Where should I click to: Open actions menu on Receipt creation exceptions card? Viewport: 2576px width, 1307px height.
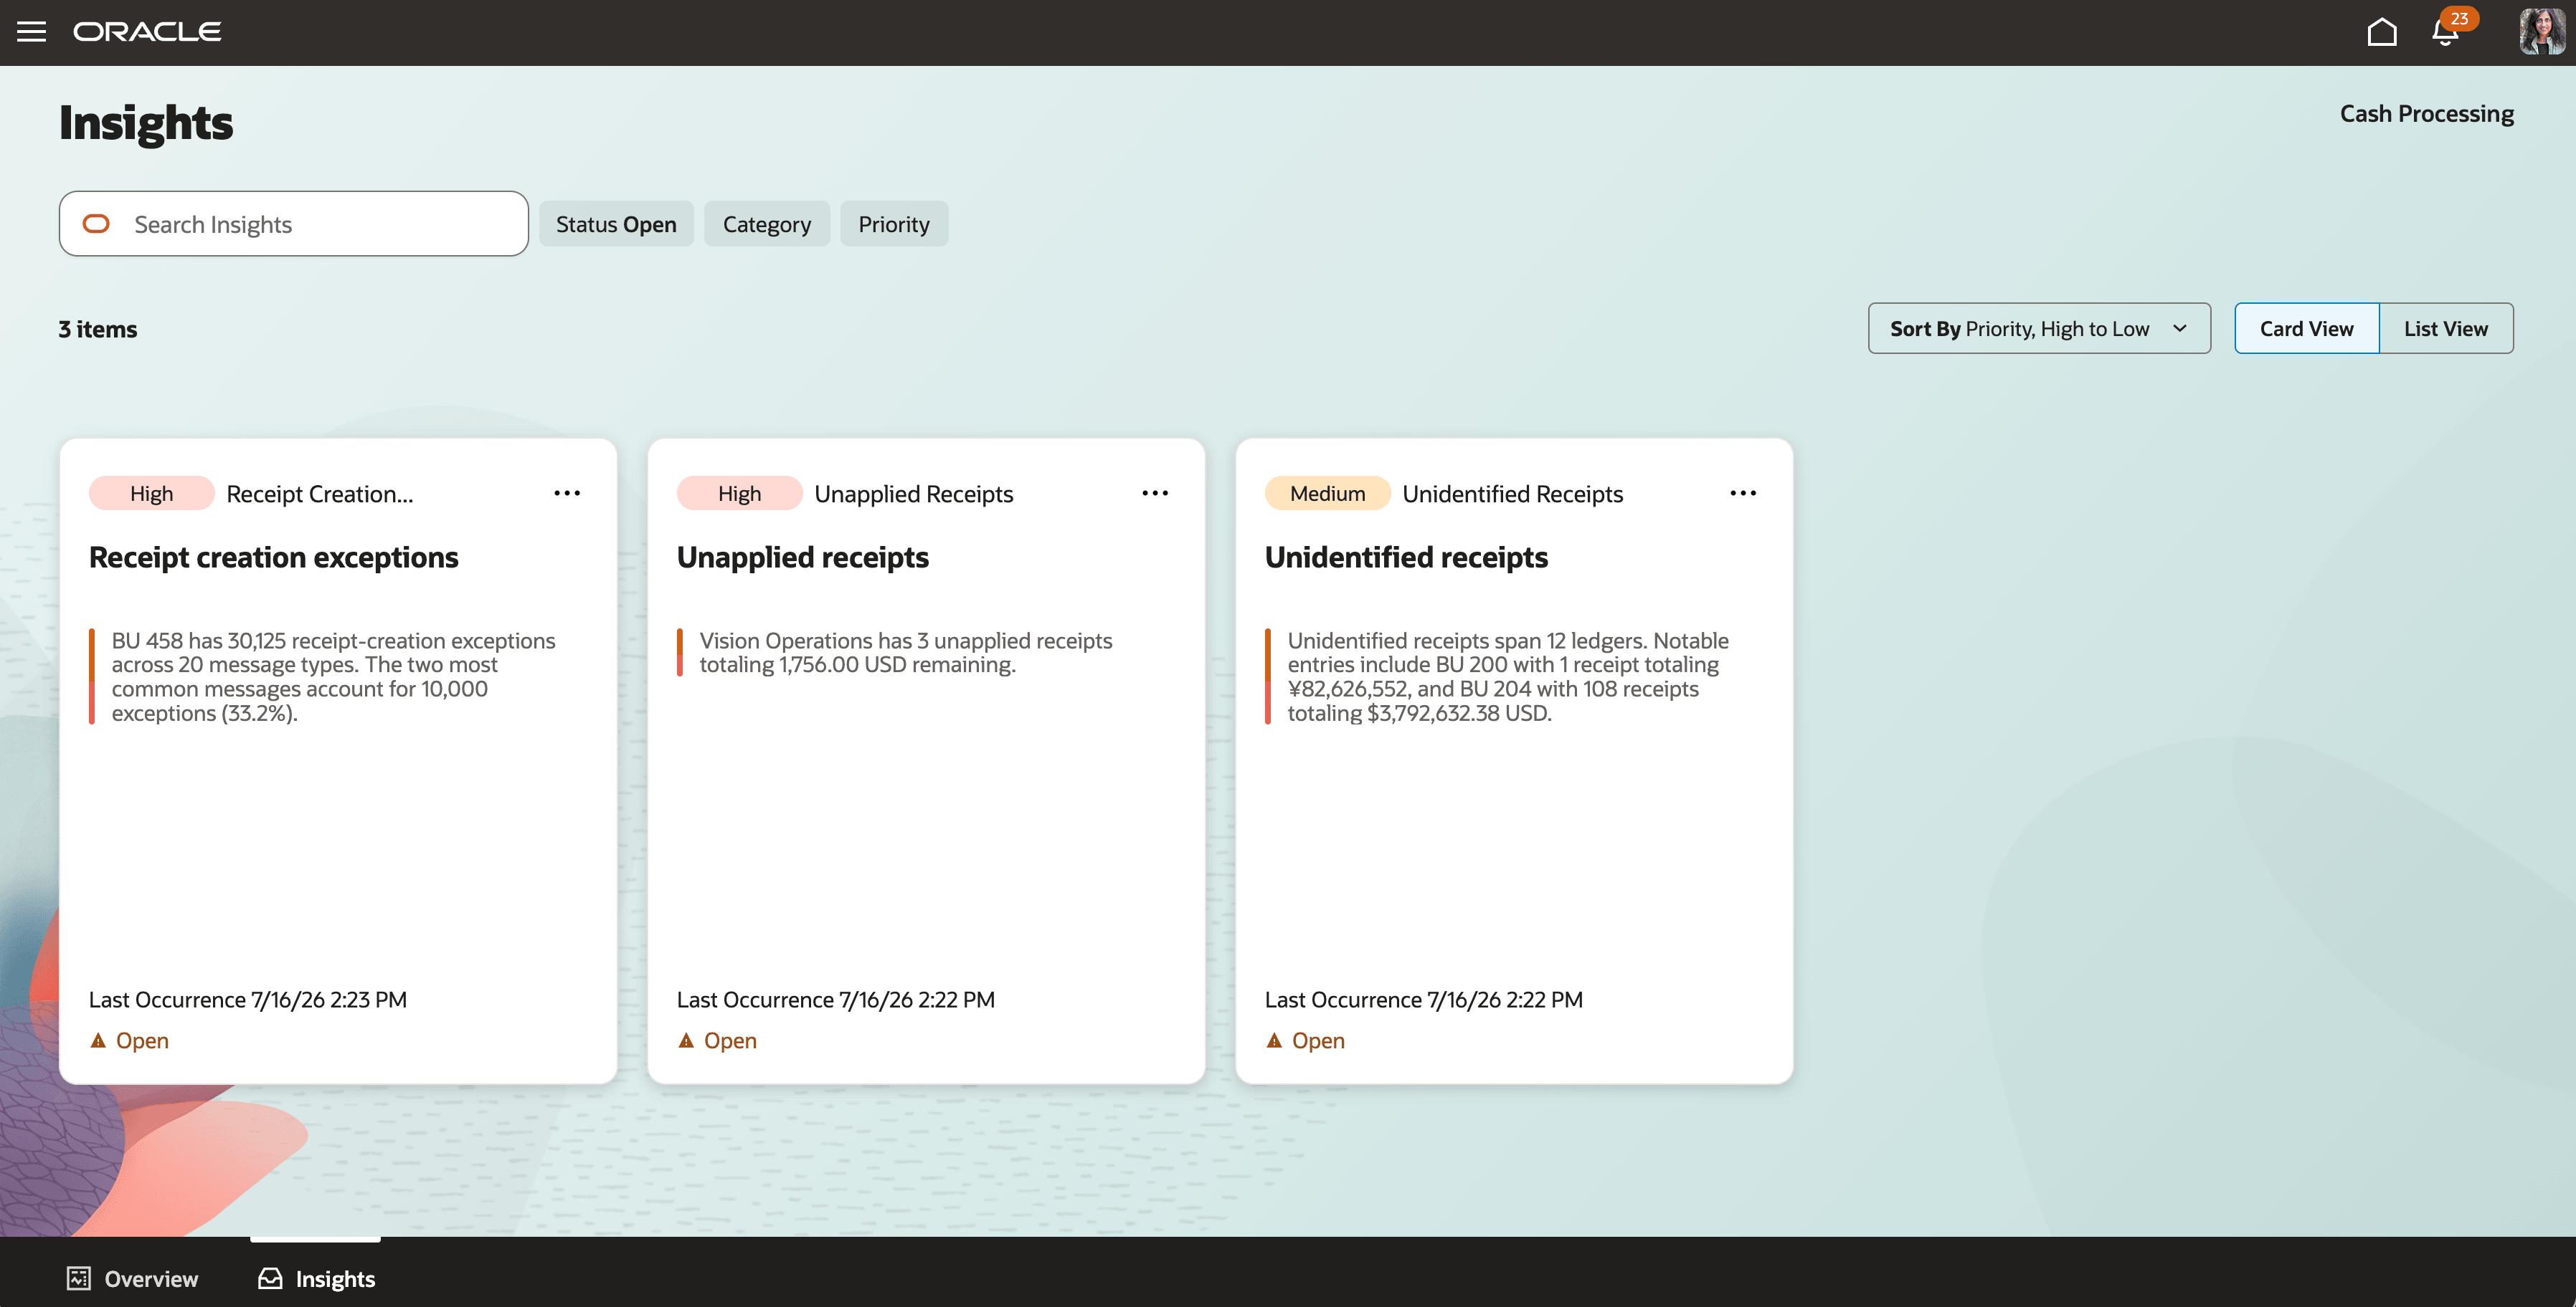click(x=567, y=492)
